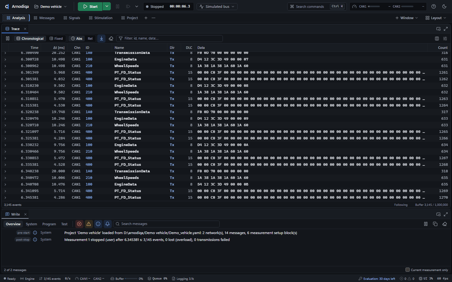The width and height of the screenshot is (452, 282).
Task: Maximize the Trace panel with arrows icon
Action: click(446, 29)
